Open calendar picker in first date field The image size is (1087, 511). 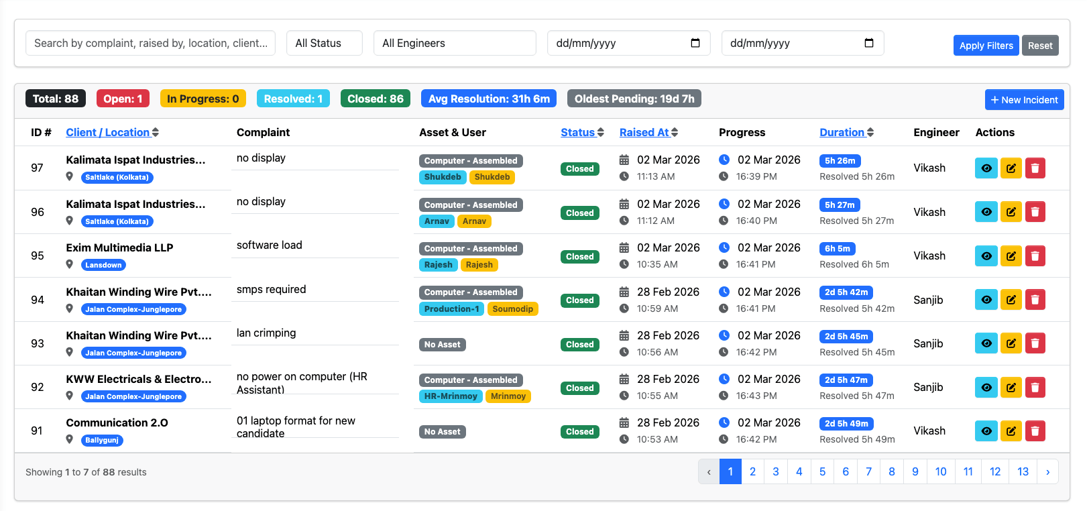pyautogui.click(x=695, y=43)
